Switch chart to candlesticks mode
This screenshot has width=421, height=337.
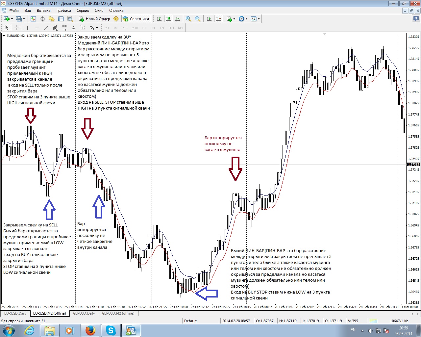(x=168, y=19)
